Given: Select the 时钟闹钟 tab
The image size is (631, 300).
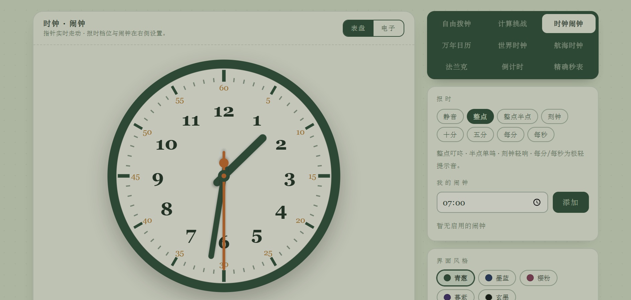Looking at the screenshot, I should 568,23.
